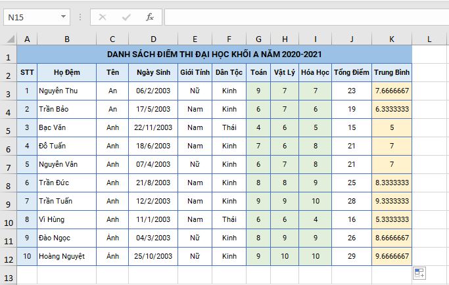Image resolution: width=449 pixels, height=285 pixels.
Task: Click the Toán header cell
Action: point(258,72)
